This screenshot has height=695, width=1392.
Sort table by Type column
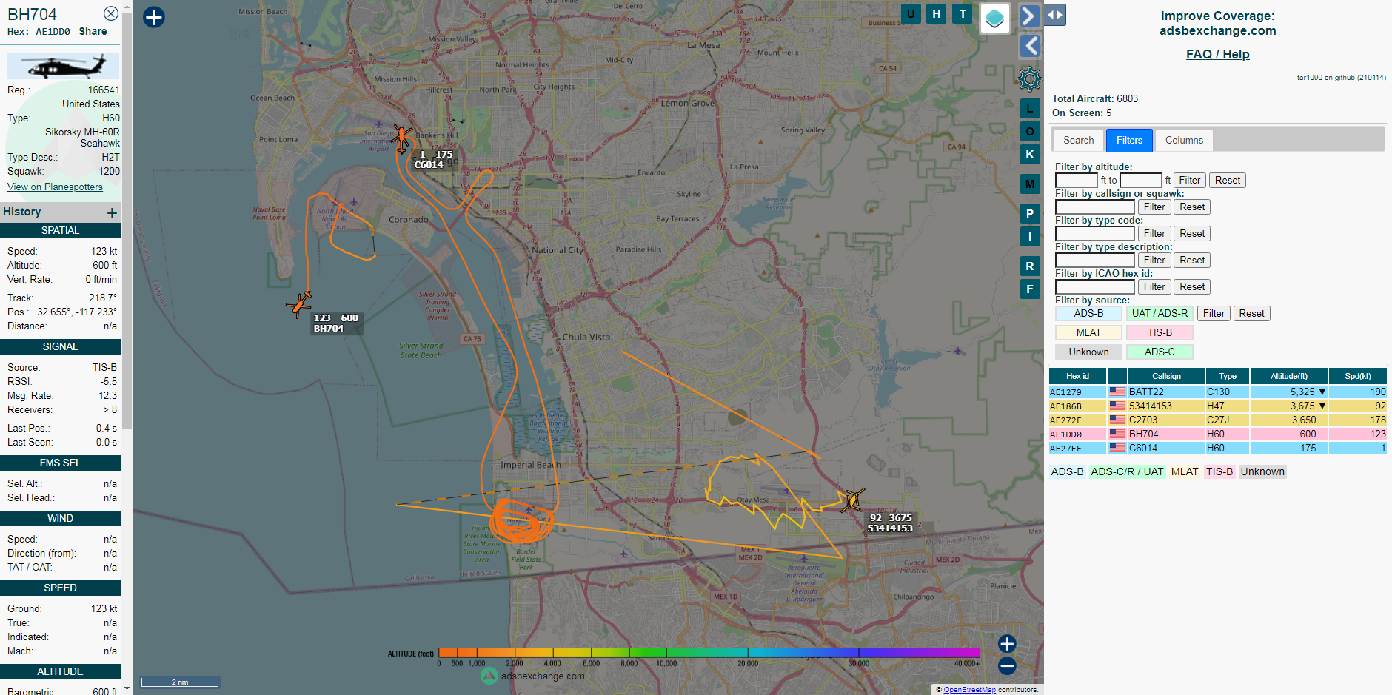(1228, 376)
